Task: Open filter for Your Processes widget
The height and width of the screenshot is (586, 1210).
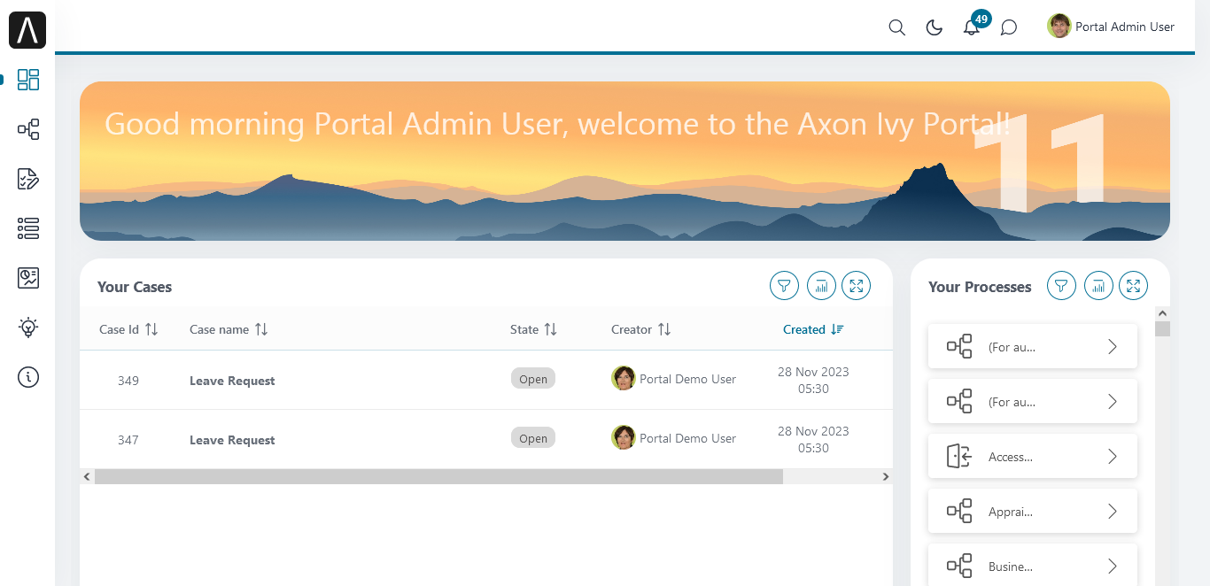Action: coord(1061,286)
